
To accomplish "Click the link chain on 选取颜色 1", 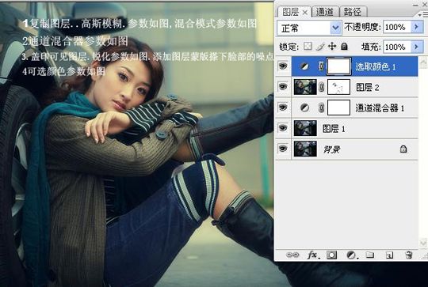I will tap(321, 66).
